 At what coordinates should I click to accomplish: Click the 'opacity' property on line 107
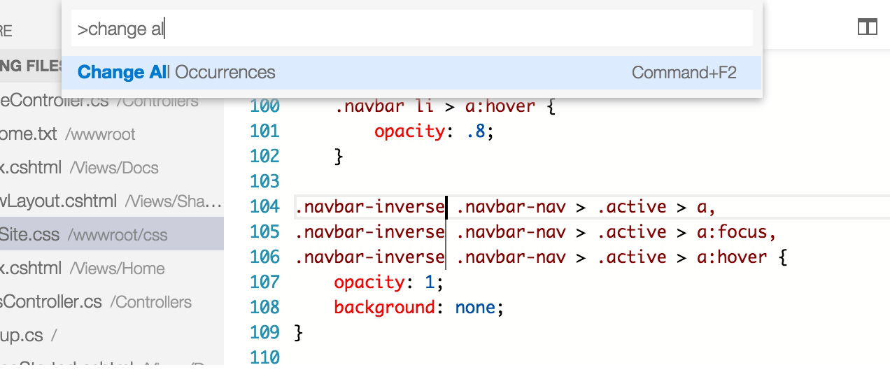point(369,283)
